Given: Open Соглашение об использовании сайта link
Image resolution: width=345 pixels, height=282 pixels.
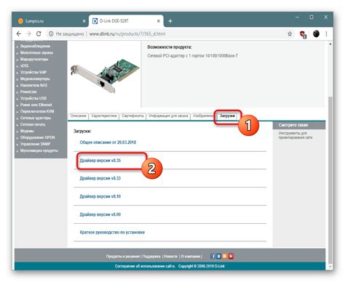Looking at the screenshot, I should (145, 266).
